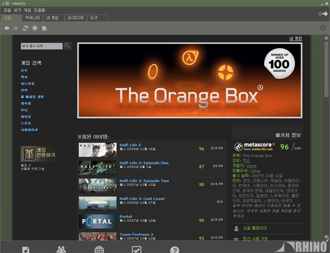The image size is (330, 253).
Task: Open the globe servers icon in bottom bar
Action: click(x=99, y=250)
